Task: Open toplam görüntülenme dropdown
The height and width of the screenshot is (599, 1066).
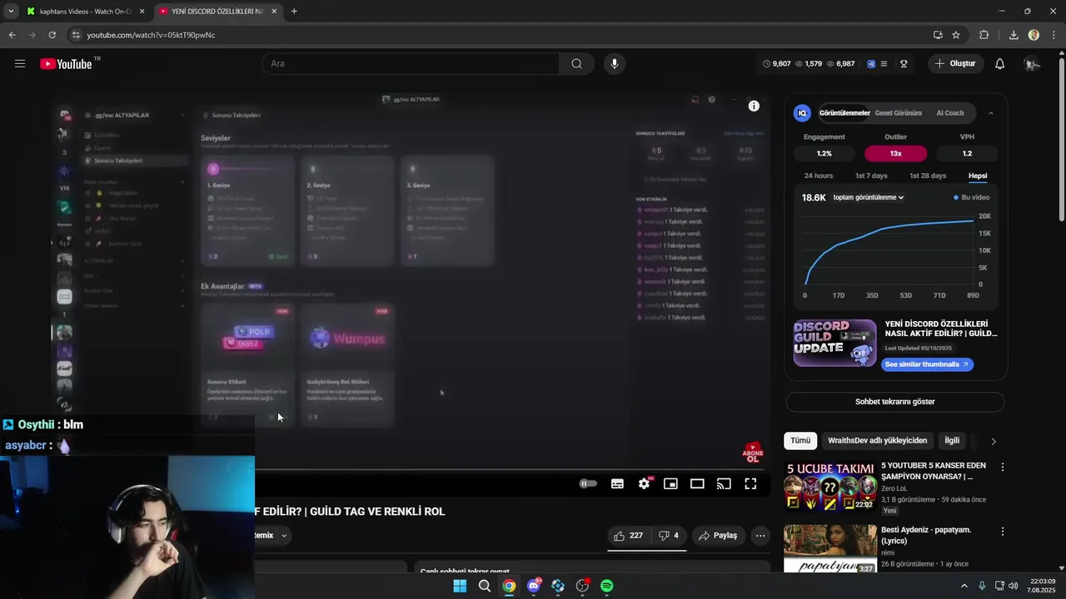Action: [868, 197]
